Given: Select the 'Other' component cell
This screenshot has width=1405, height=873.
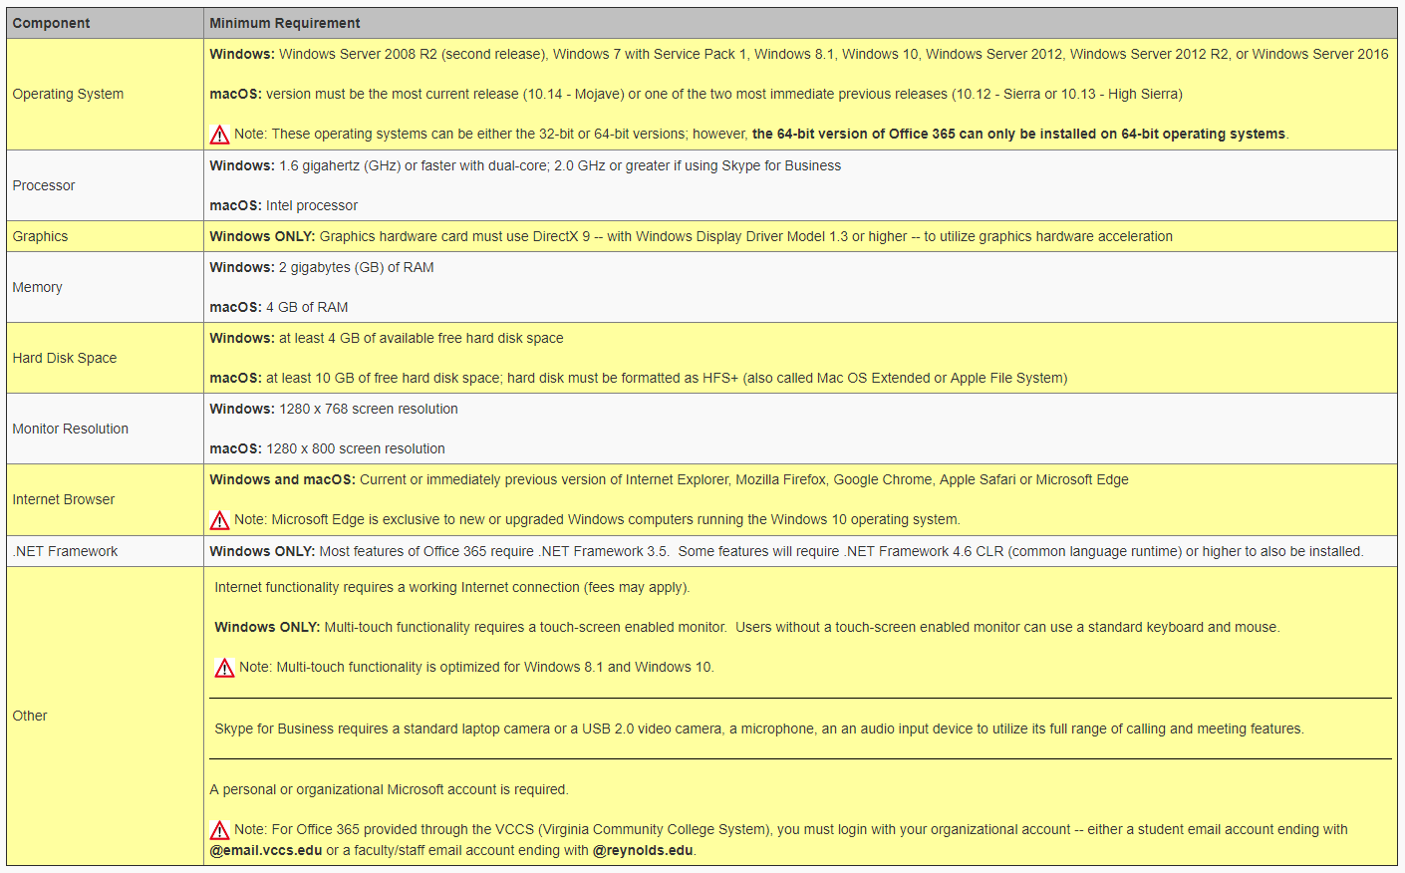Looking at the screenshot, I should click(x=105, y=716).
